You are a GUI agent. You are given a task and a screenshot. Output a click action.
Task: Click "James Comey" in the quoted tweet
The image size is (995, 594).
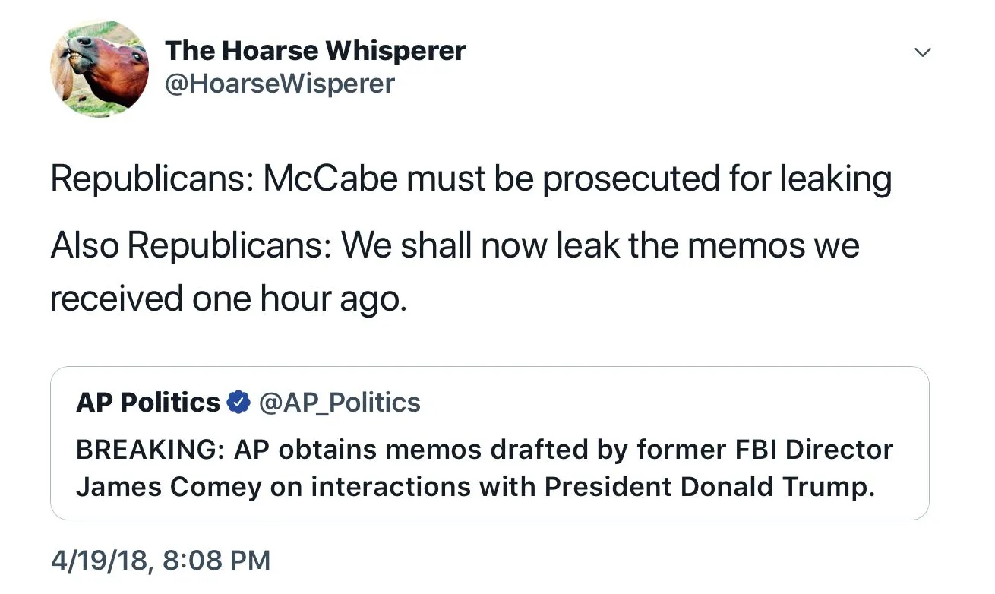tap(168, 487)
